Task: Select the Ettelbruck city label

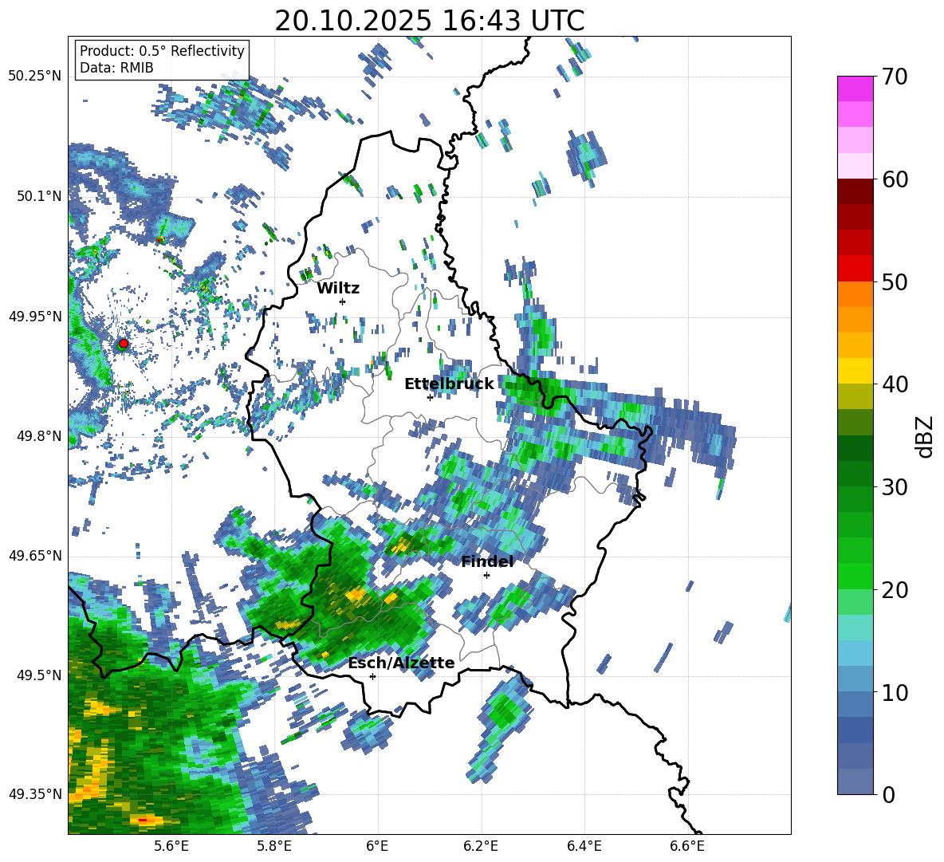Action: (449, 384)
